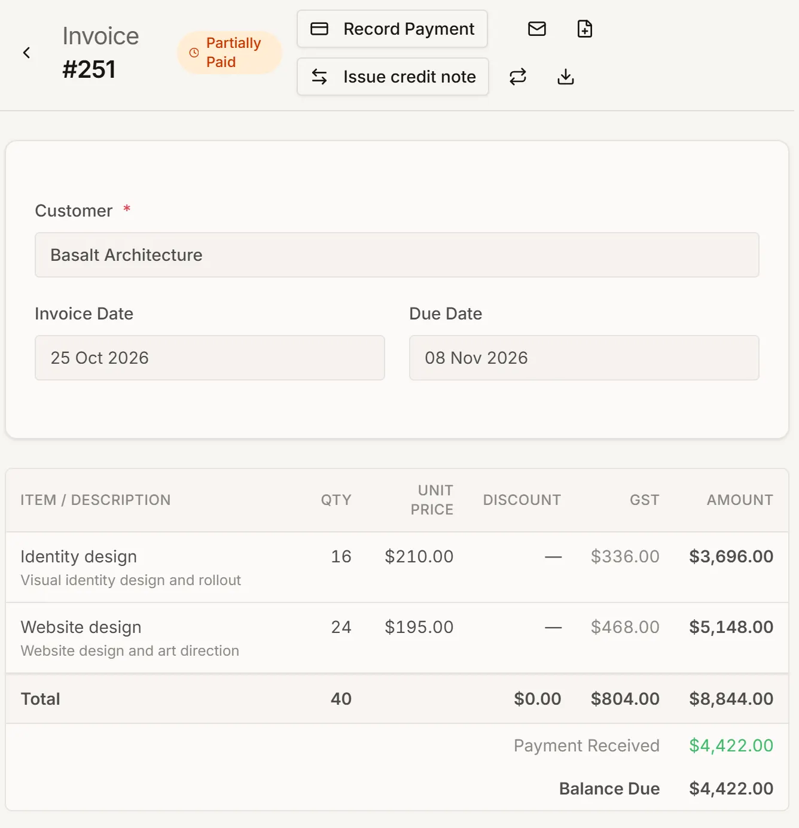Go back using the left chevron arrow

[26, 53]
